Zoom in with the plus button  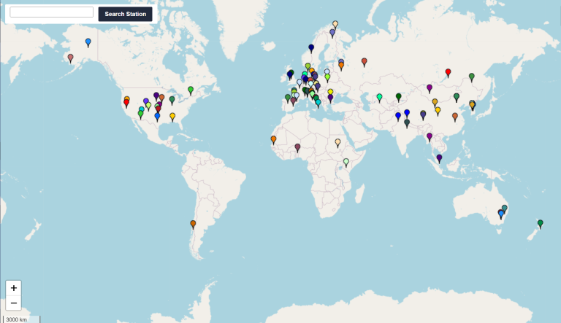pyautogui.click(x=14, y=288)
